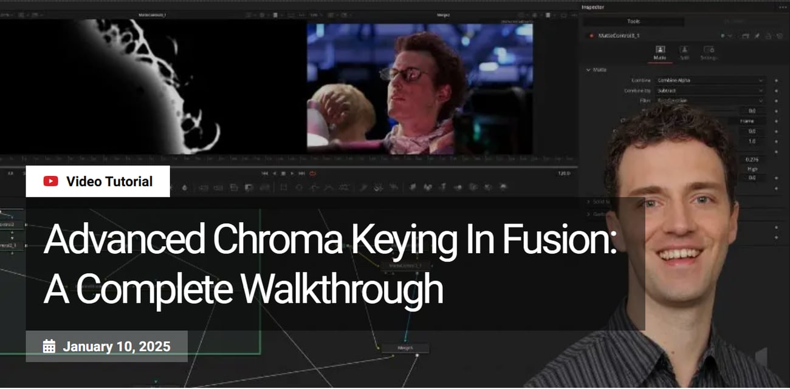Click the calendar icon beside the date
The height and width of the screenshot is (389, 790).
(49, 347)
